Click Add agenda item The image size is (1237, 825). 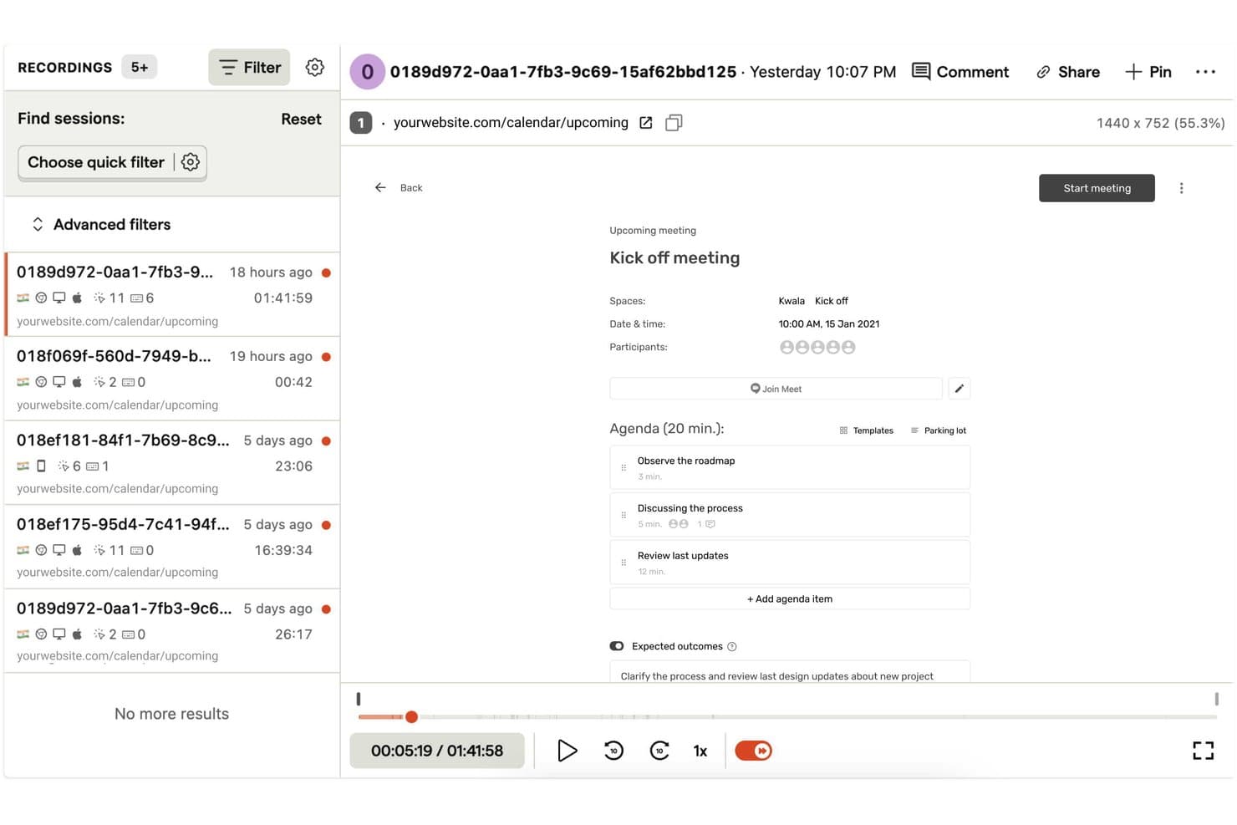[x=790, y=598]
